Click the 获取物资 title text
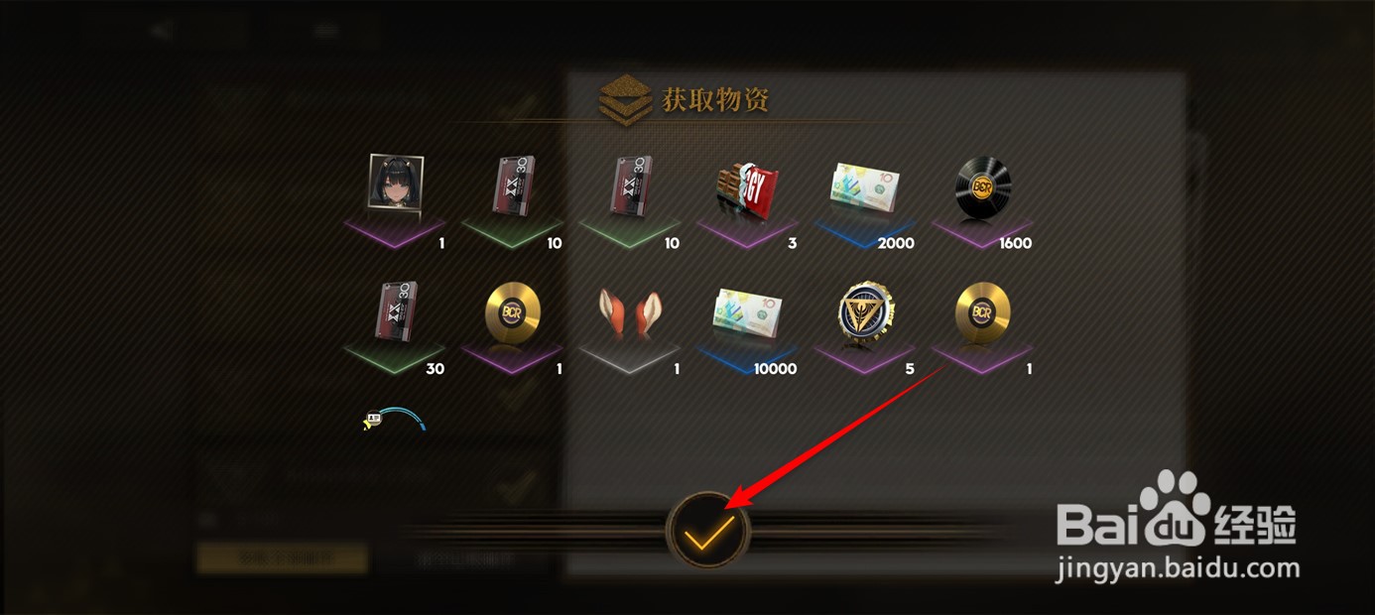 (715, 99)
